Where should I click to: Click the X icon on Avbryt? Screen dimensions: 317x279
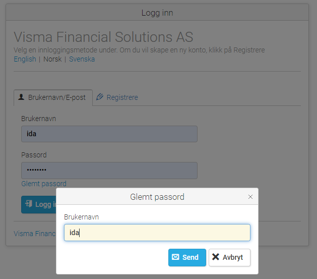216,257
